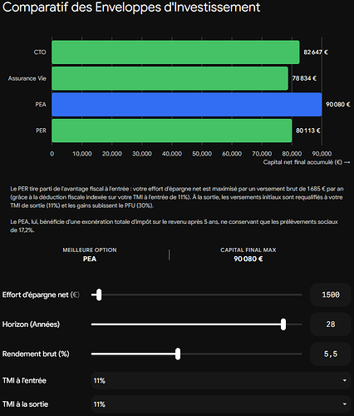Click the Horizon value field showing 28
Image resolution: width=354 pixels, height=416 pixels.
coord(331,324)
